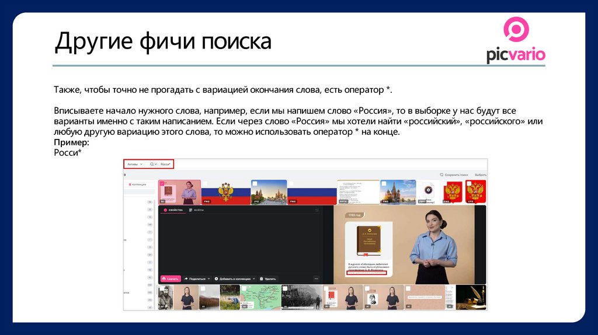The height and width of the screenshot is (335, 598).
Task: Open the presenter with sketch portrait thumbnail
Action: 384,297
